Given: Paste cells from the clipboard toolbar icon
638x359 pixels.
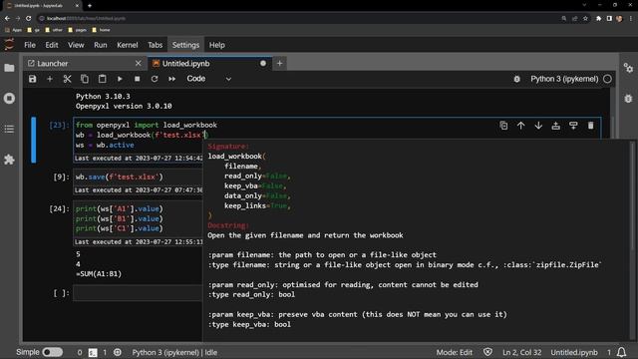Looking at the screenshot, I should (x=102, y=79).
